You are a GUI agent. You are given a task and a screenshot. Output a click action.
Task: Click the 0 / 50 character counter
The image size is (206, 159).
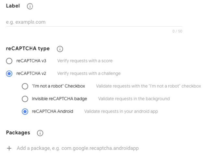[x=177, y=31]
